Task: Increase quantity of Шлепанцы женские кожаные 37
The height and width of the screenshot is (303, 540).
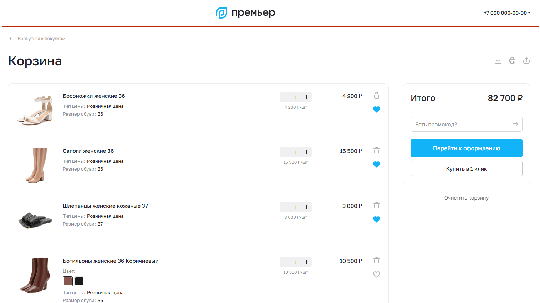Action: [307, 207]
